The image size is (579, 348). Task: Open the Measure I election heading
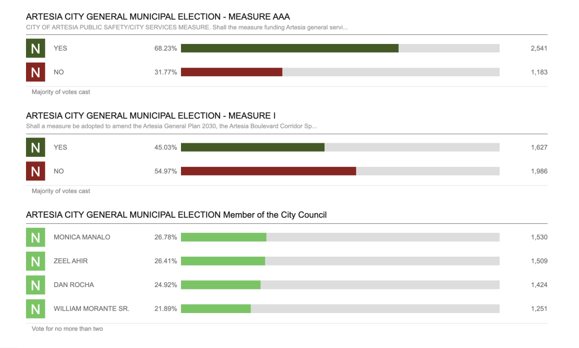[x=150, y=116]
